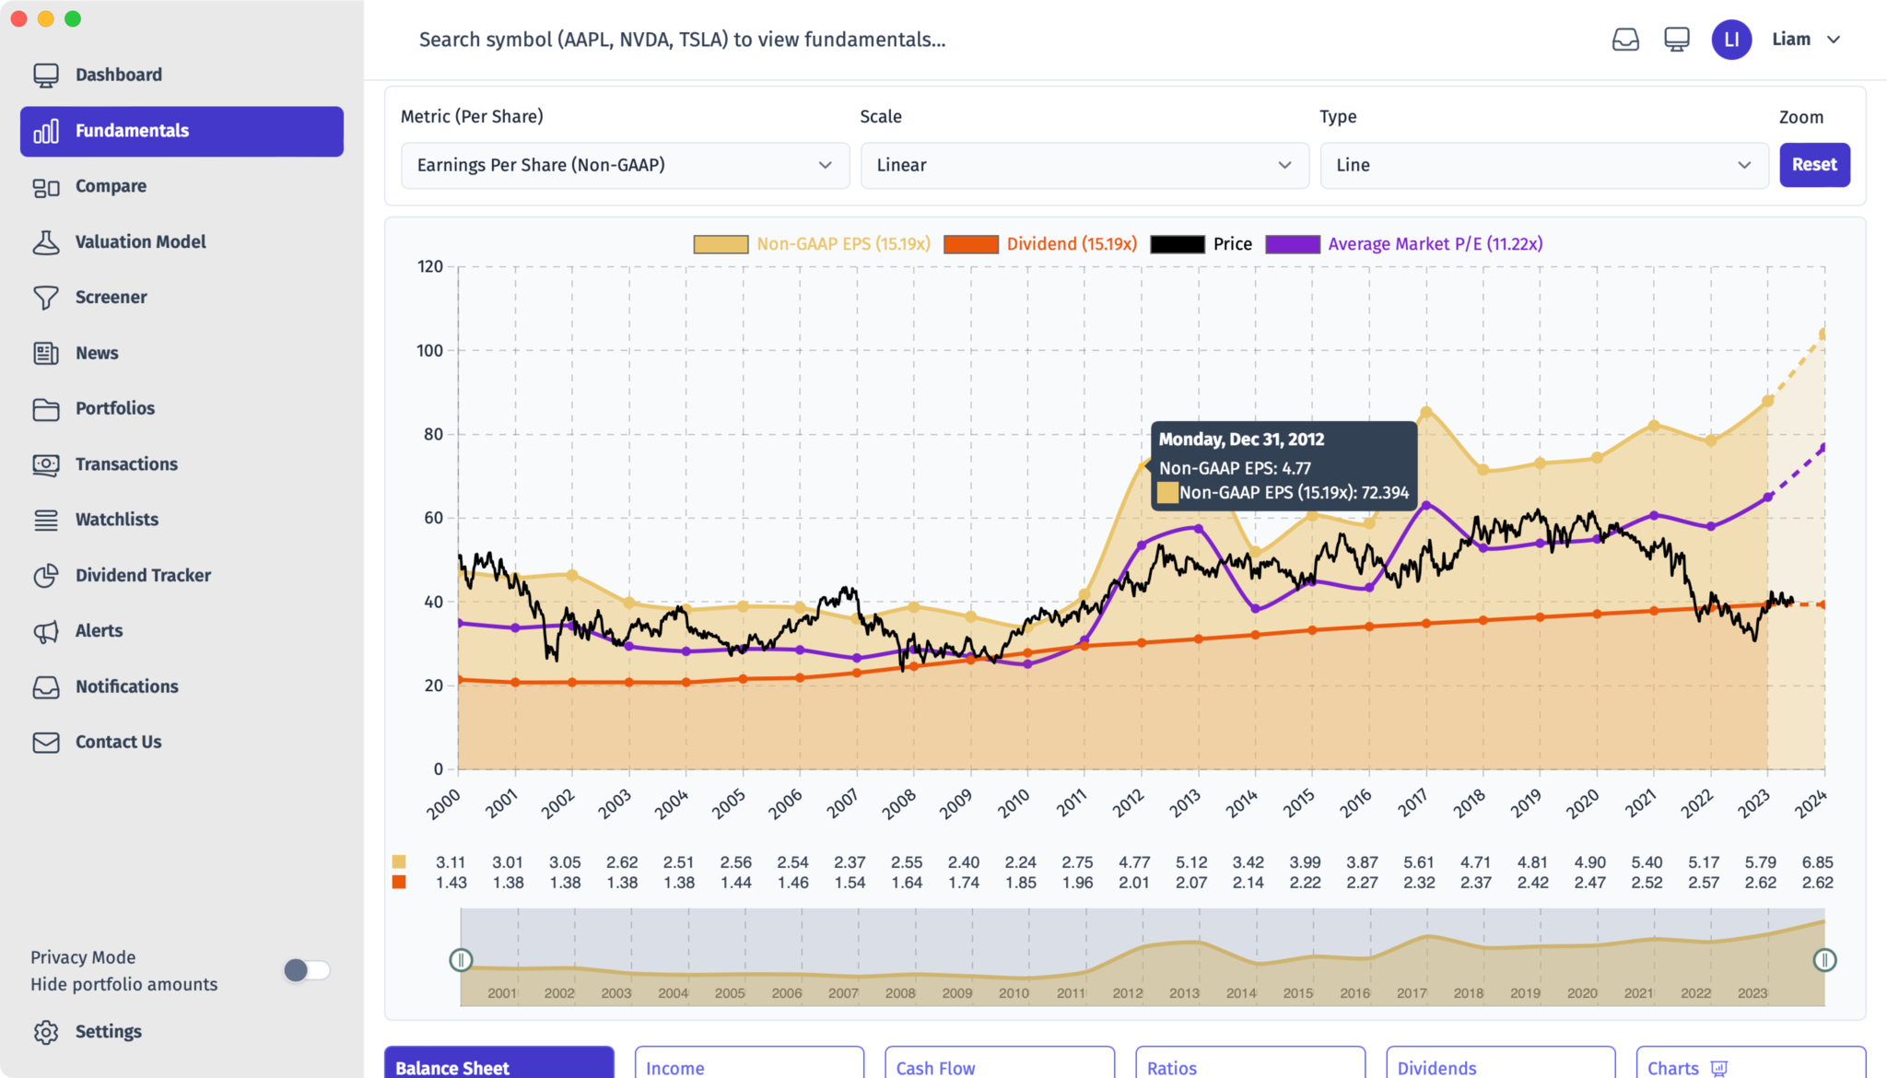
Task: Switch to the Income tab
Action: pyautogui.click(x=749, y=1062)
